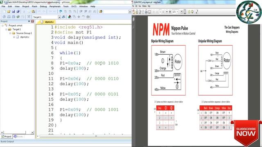Click the New file icon in uVision toolbar

coord(4,11)
